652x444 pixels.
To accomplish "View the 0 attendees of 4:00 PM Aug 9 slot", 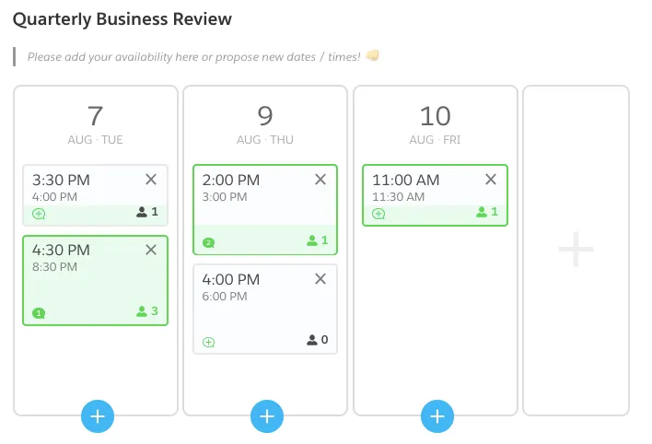I will (x=317, y=340).
